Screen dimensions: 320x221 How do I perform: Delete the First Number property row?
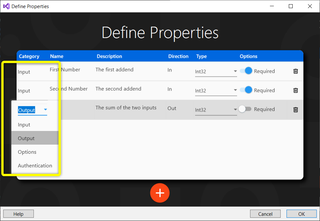[295, 71]
